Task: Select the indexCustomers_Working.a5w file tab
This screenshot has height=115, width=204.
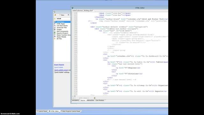Action: click(x=83, y=11)
